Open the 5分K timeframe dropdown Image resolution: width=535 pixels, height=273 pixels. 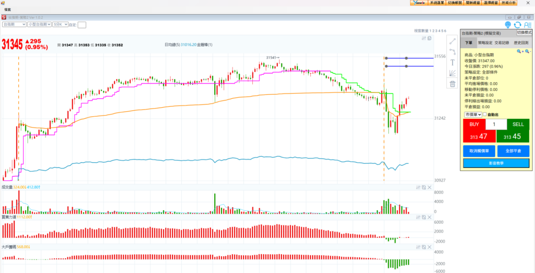click(x=57, y=24)
